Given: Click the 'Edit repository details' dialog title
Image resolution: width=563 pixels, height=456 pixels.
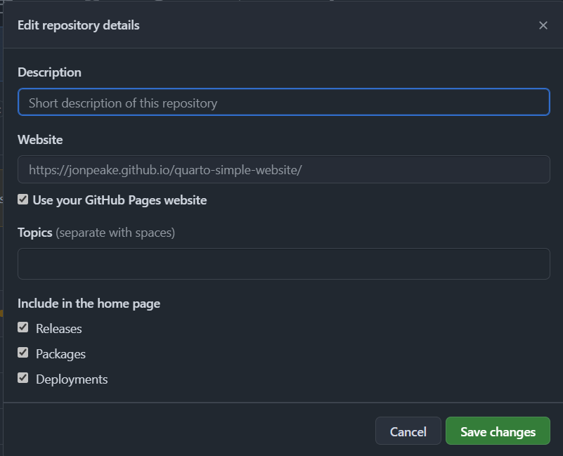Looking at the screenshot, I should tap(79, 25).
